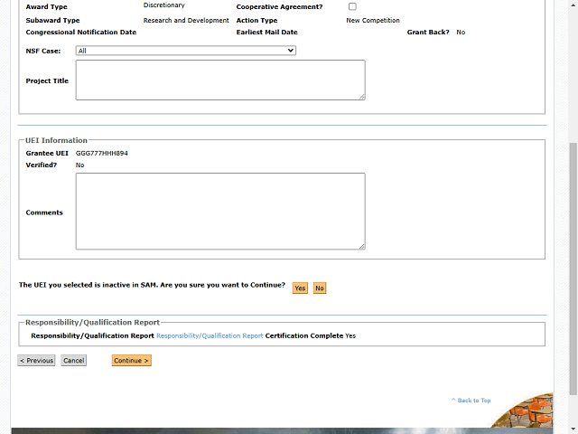Click the UEI Information section heading
The height and width of the screenshot is (434, 578).
[56, 140]
